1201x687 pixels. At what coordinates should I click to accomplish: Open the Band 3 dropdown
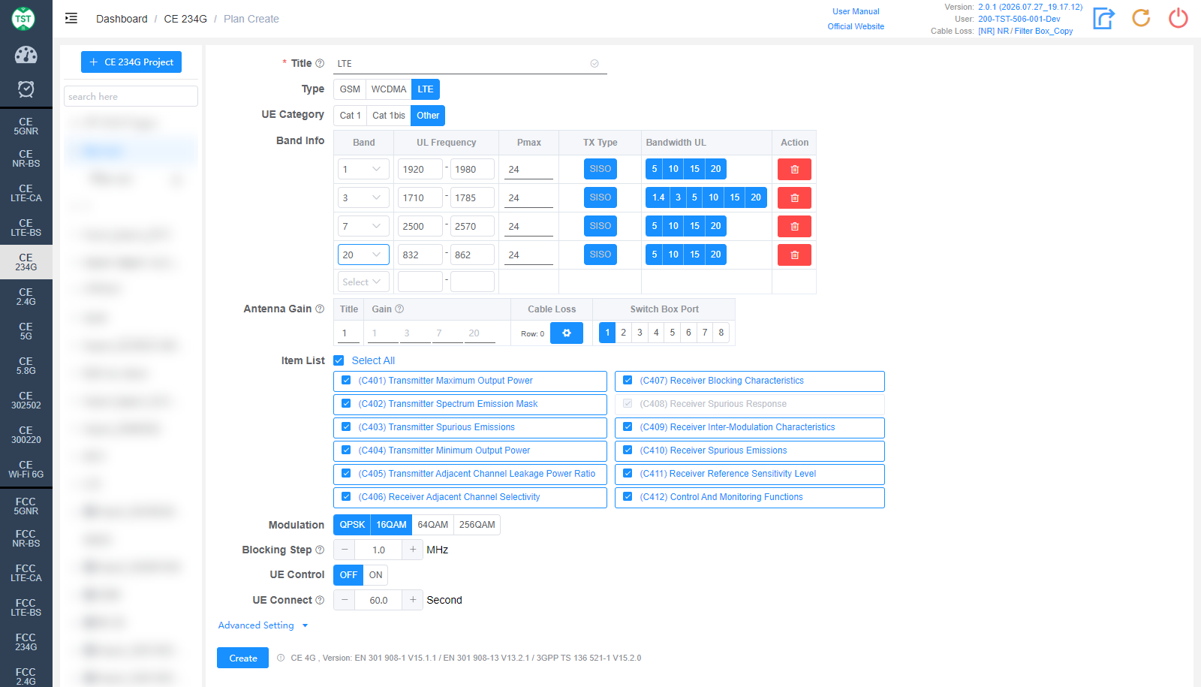363,198
